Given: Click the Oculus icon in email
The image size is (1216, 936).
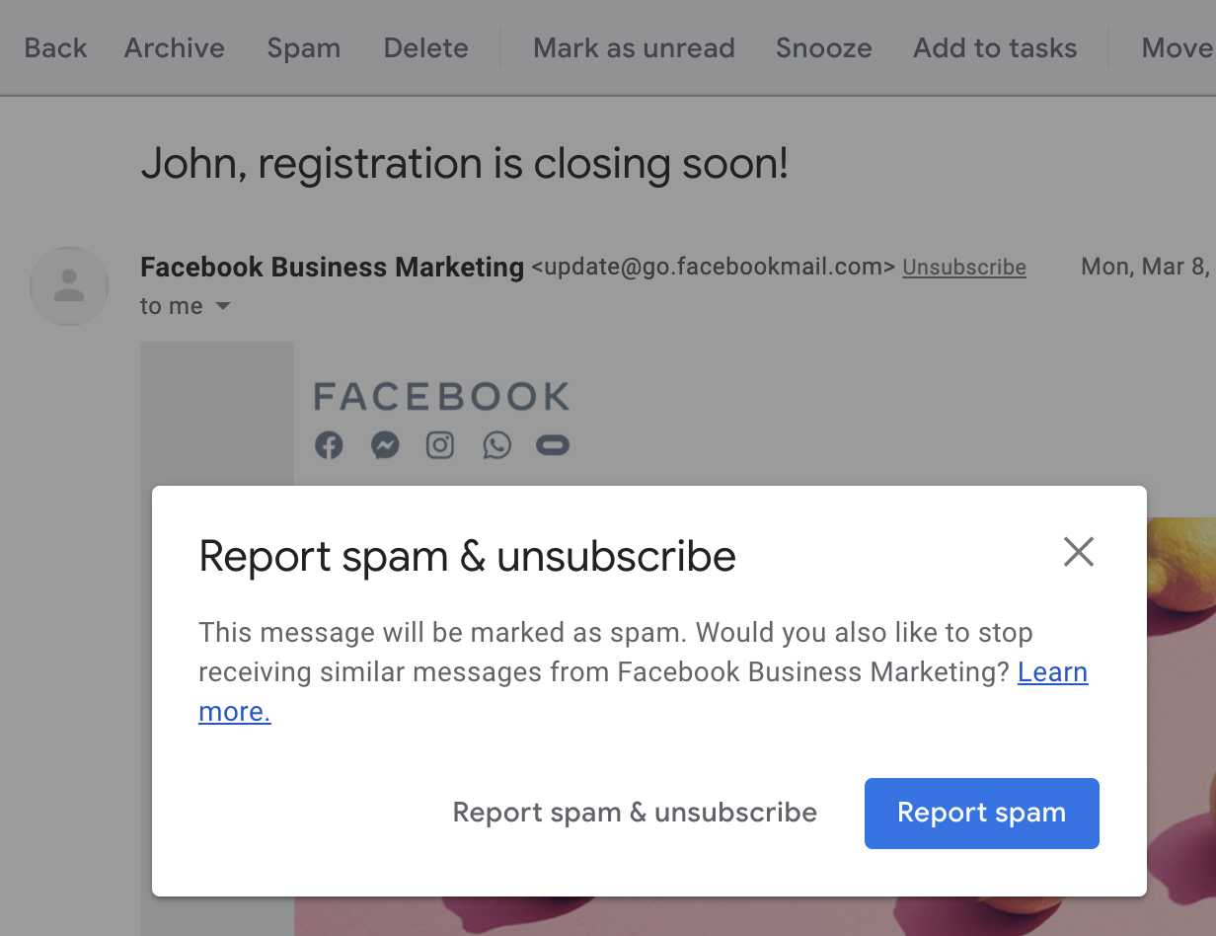Looking at the screenshot, I should (x=553, y=445).
